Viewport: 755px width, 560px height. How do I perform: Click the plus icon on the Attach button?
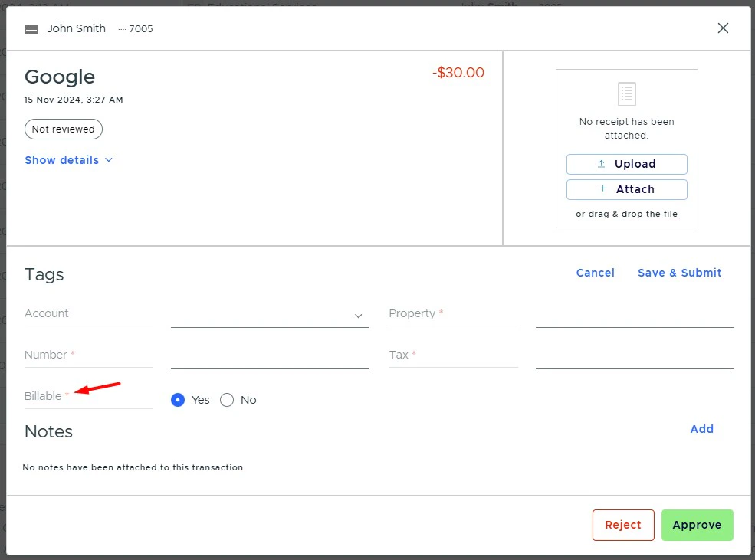(x=602, y=189)
